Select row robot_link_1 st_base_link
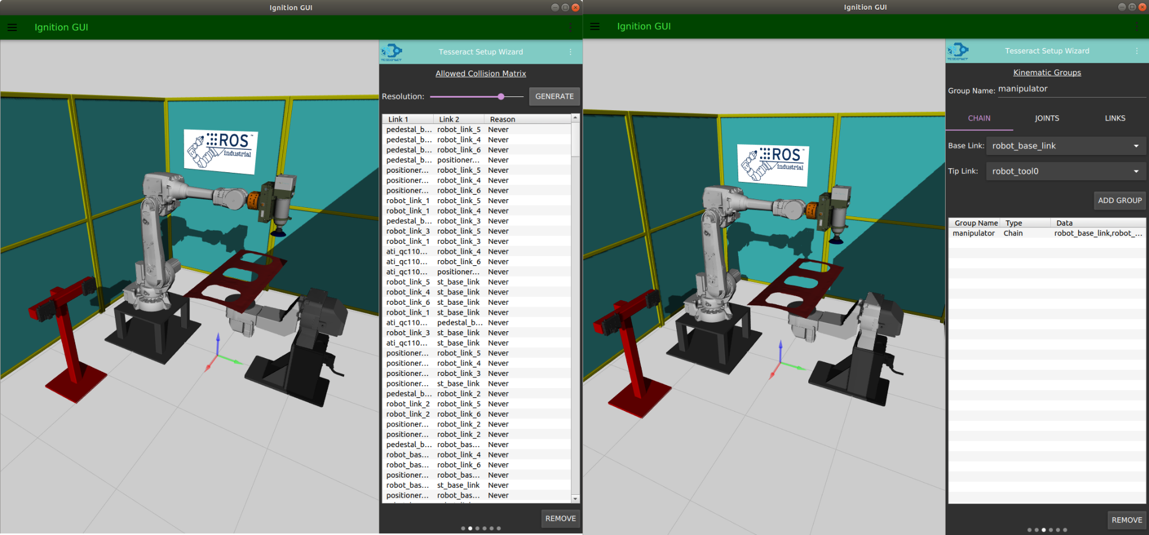This screenshot has width=1149, height=535. [x=477, y=312]
